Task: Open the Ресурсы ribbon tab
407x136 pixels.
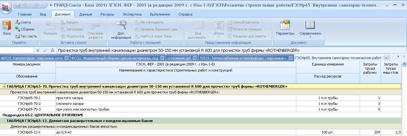Action: pyautogui.click(x=107, y=14)
